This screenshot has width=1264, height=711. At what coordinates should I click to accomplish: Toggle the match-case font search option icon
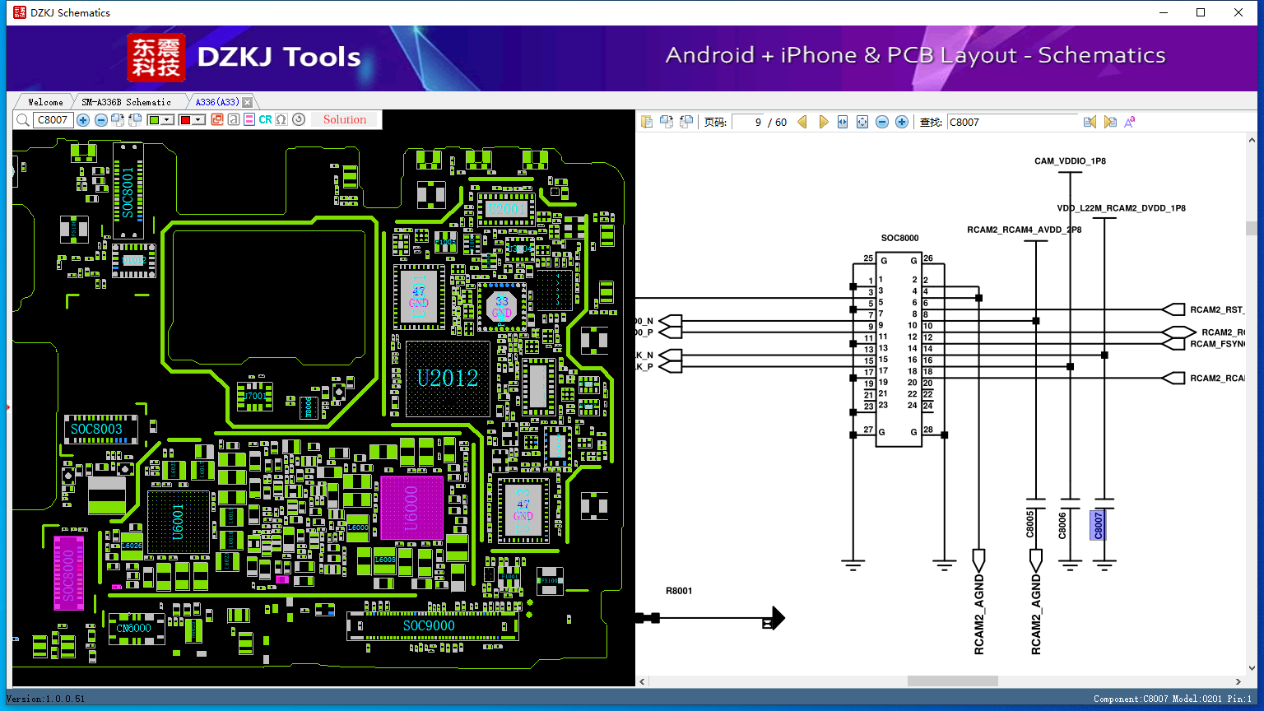click(x=1130, y=122)
